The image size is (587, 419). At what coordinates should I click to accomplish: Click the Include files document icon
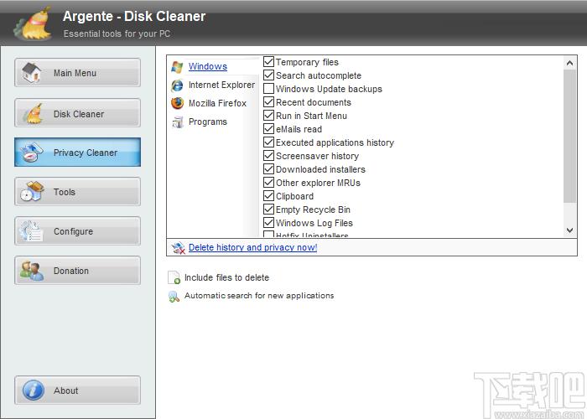pyautogui.click(x=174, y=277)
